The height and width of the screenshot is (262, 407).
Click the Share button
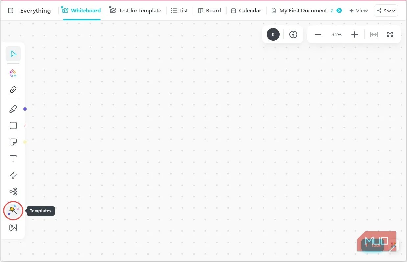pyautogui.click(x=386, y=11)
